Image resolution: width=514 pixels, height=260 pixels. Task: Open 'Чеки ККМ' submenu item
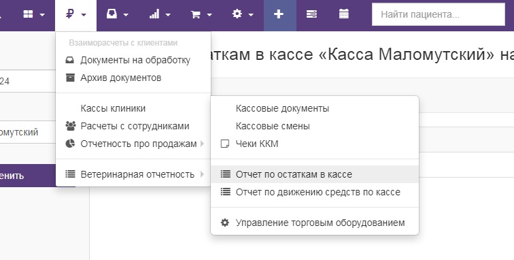point(315,144)
